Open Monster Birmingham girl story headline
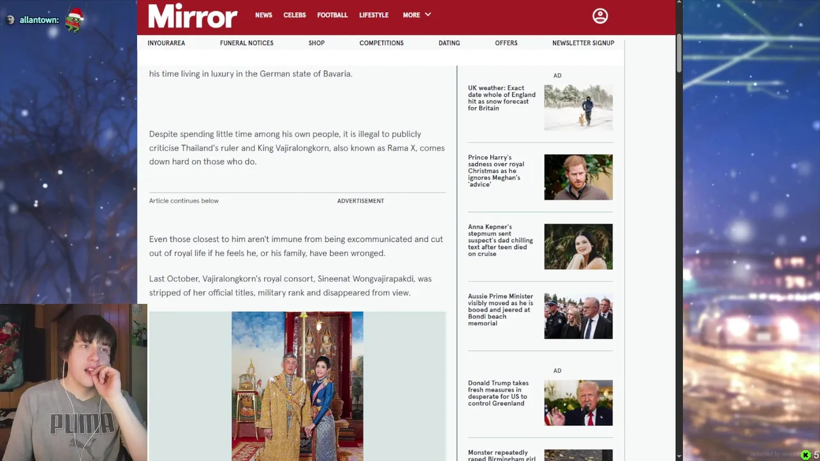 click(x=502, y=456)
